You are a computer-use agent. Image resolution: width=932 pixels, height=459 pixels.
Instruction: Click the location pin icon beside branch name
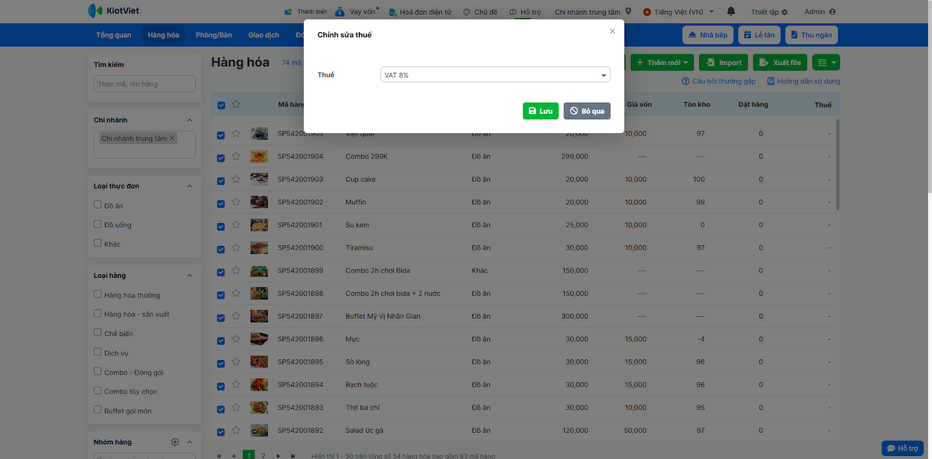(629, 11)
